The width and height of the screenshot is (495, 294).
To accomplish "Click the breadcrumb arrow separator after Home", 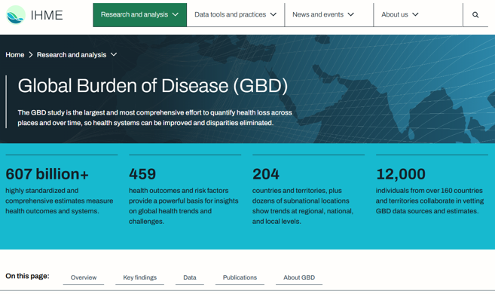I will point(31,55).
